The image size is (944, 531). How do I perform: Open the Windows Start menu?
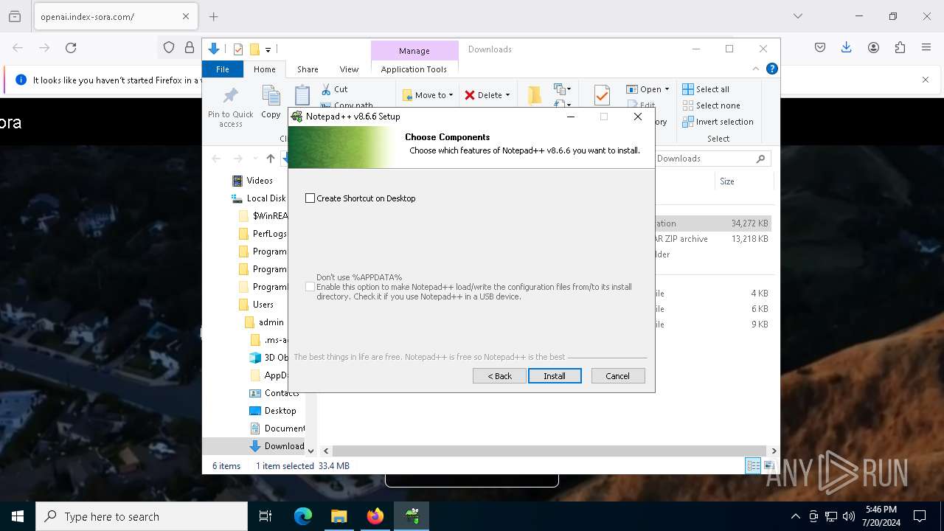pyautogui.click(x=18, y=516)
